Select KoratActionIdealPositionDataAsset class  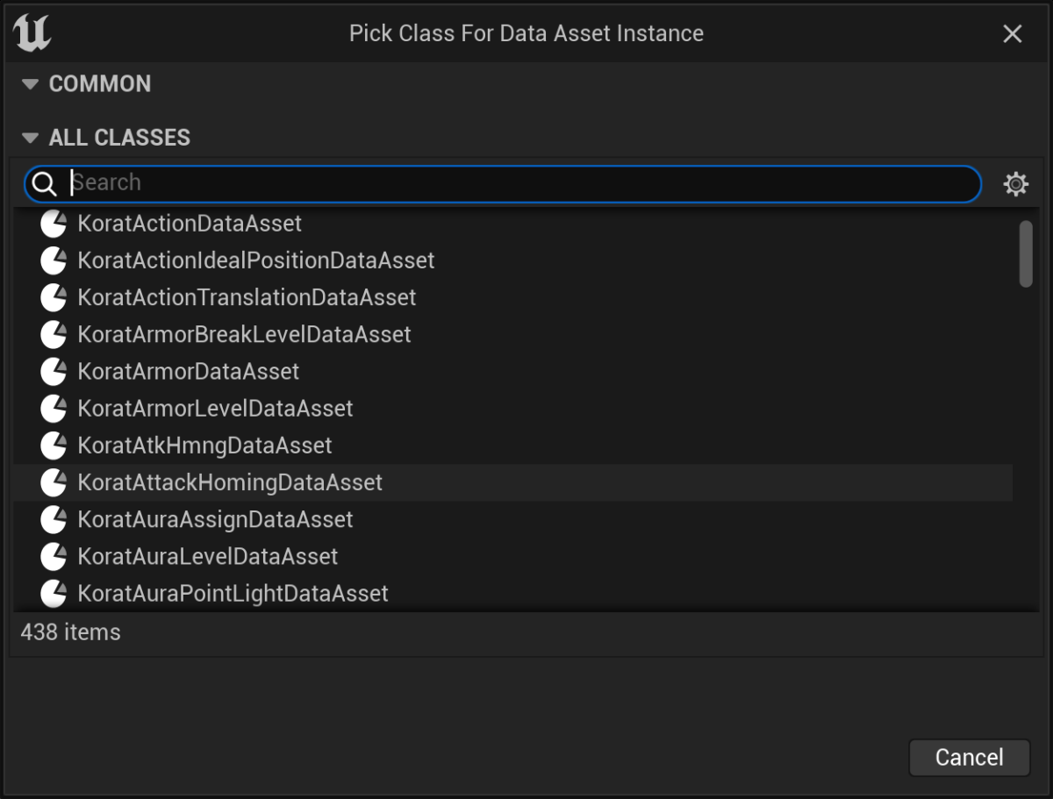[x=512, y=260]
